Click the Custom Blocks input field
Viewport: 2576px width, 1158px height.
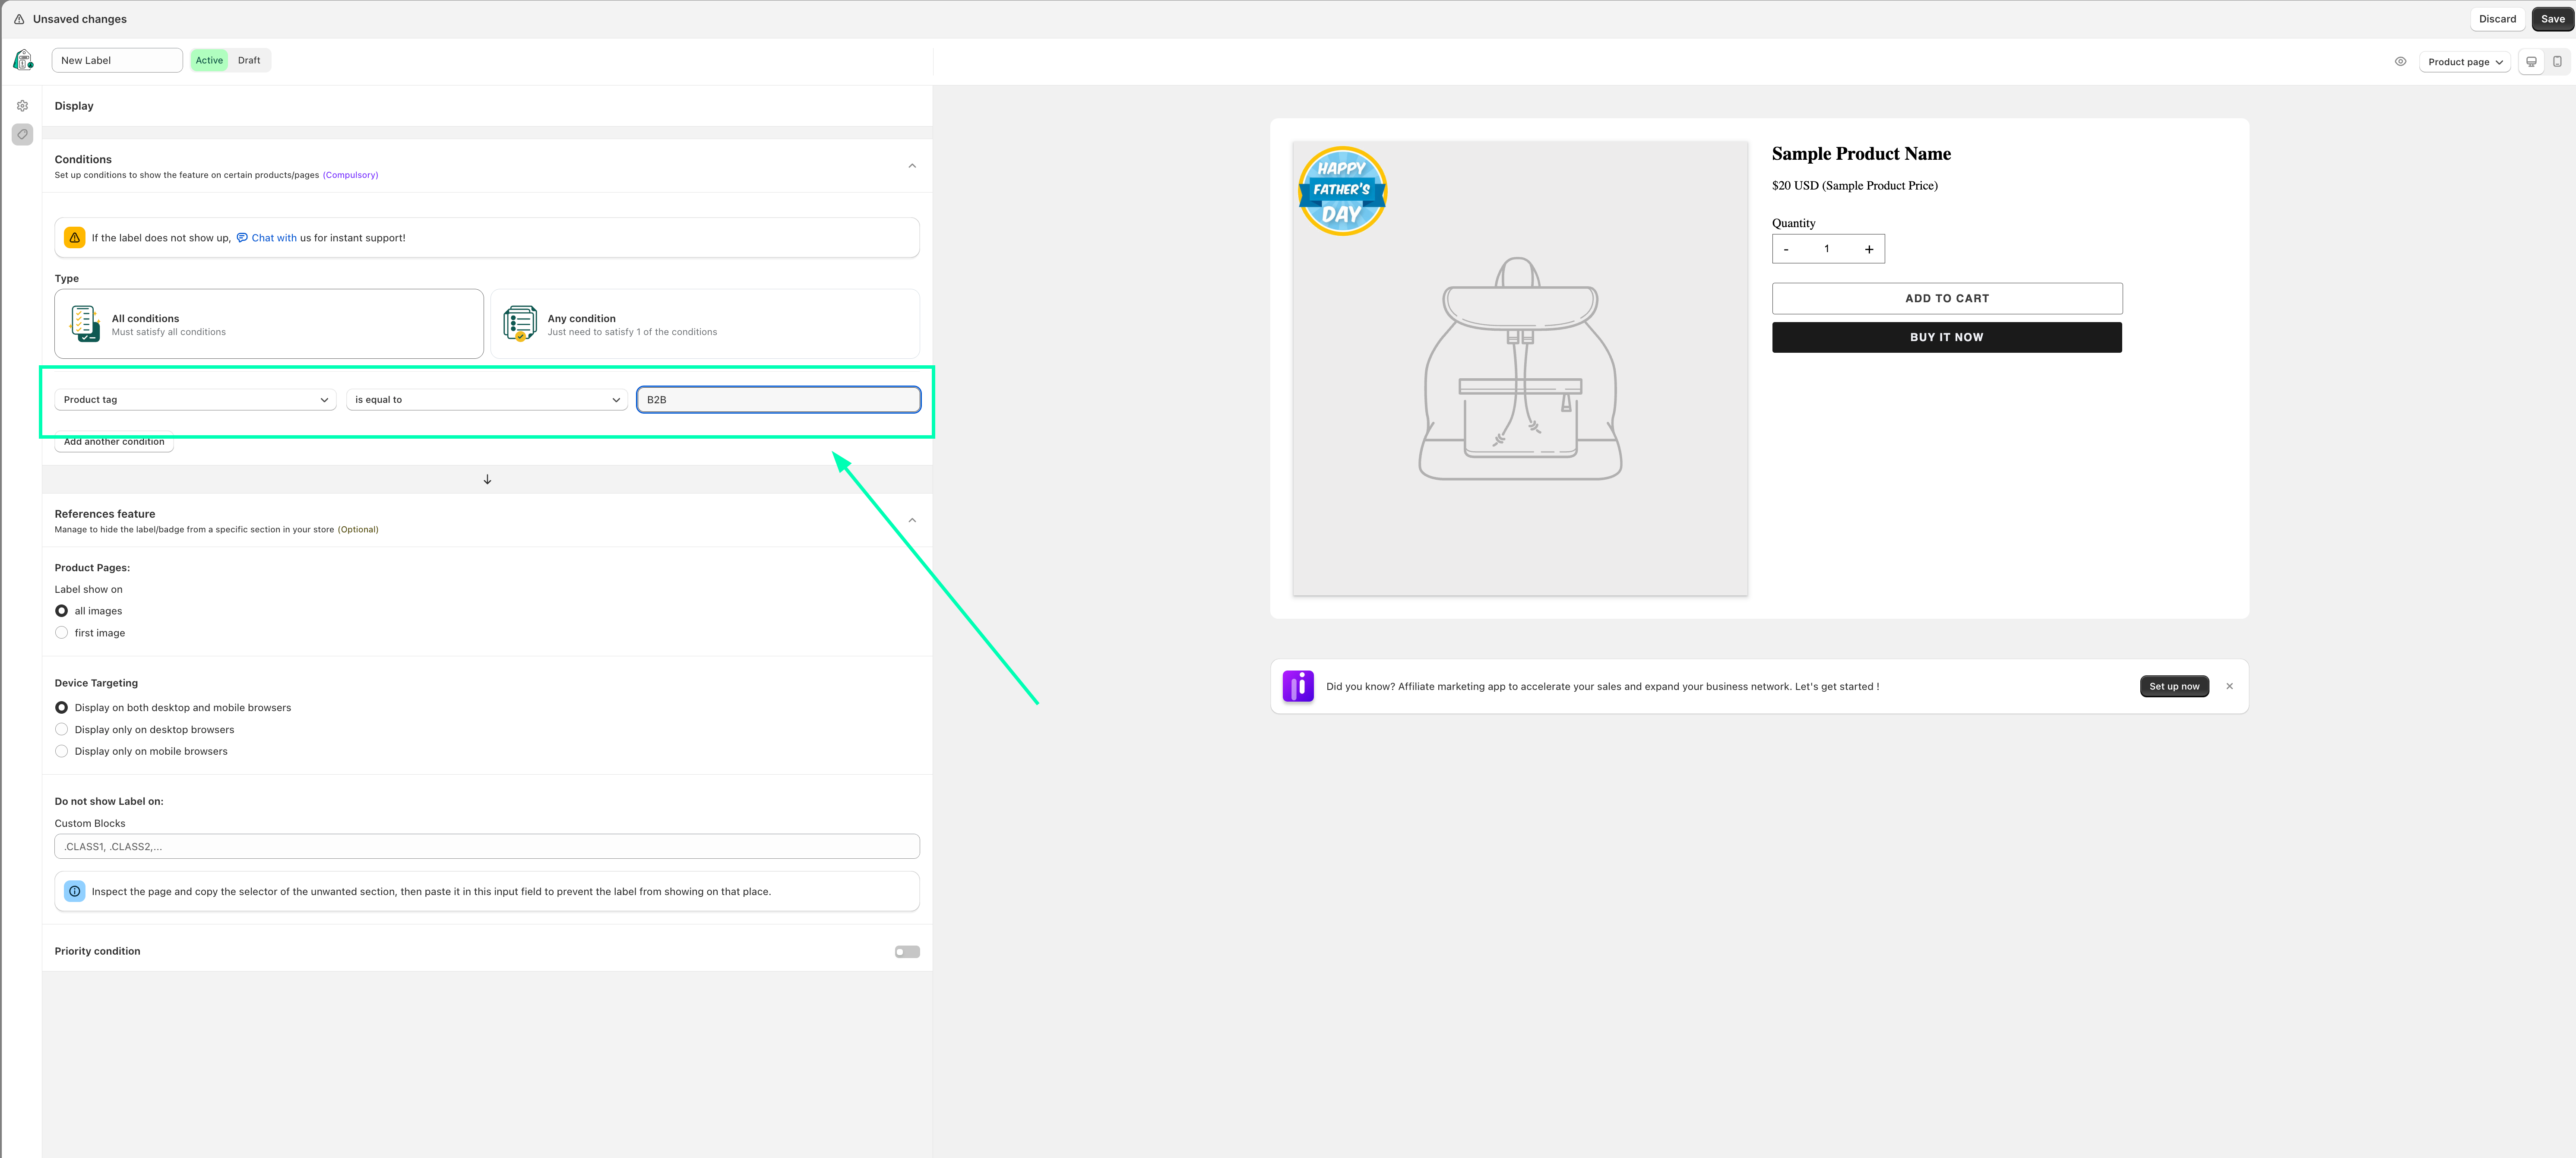[x=487, y=846]
